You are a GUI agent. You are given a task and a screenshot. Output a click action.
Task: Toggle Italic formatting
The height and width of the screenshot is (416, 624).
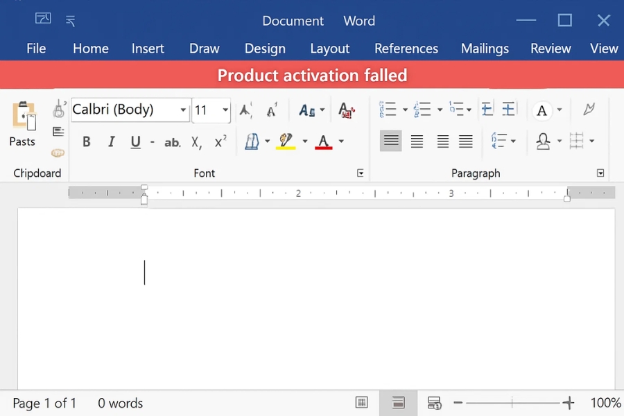pos(112,141)
